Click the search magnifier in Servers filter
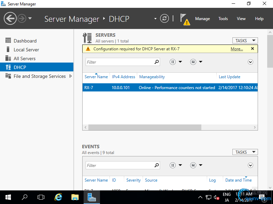 pyautogui.click(x=157, y=62)
